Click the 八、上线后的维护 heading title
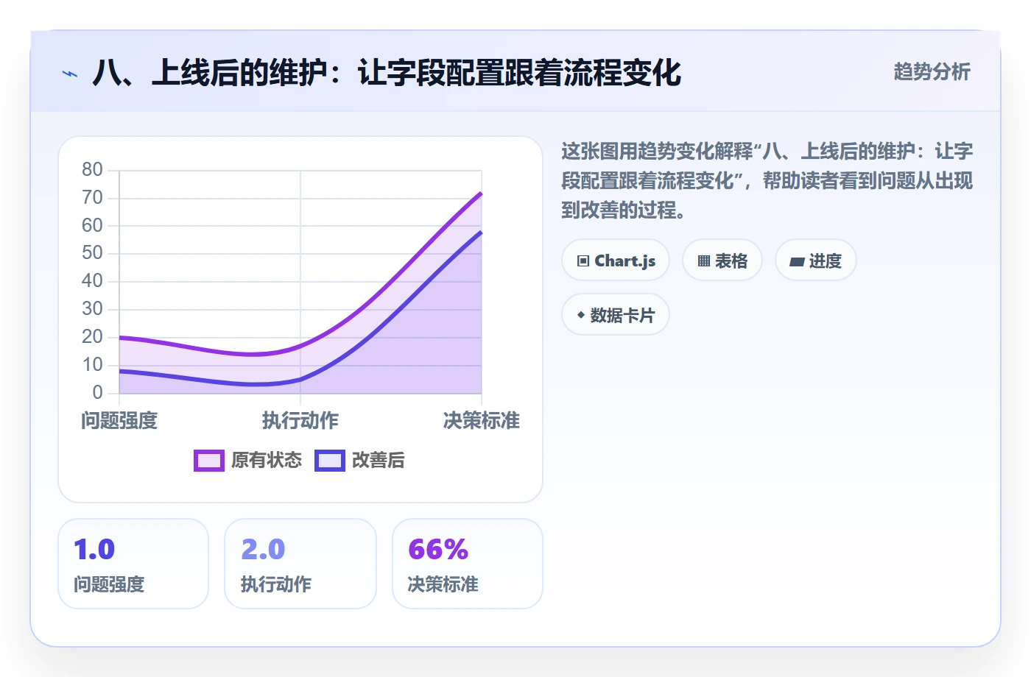This screenshot has height=677, width=1031. pyautogui.click(x=387, y=73)
